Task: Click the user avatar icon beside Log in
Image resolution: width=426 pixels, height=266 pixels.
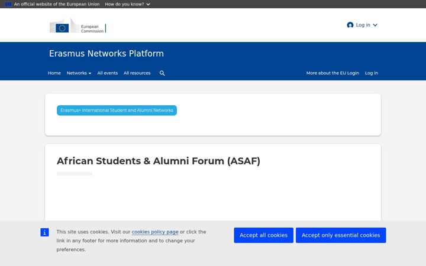Action: [x=350, y=25]
